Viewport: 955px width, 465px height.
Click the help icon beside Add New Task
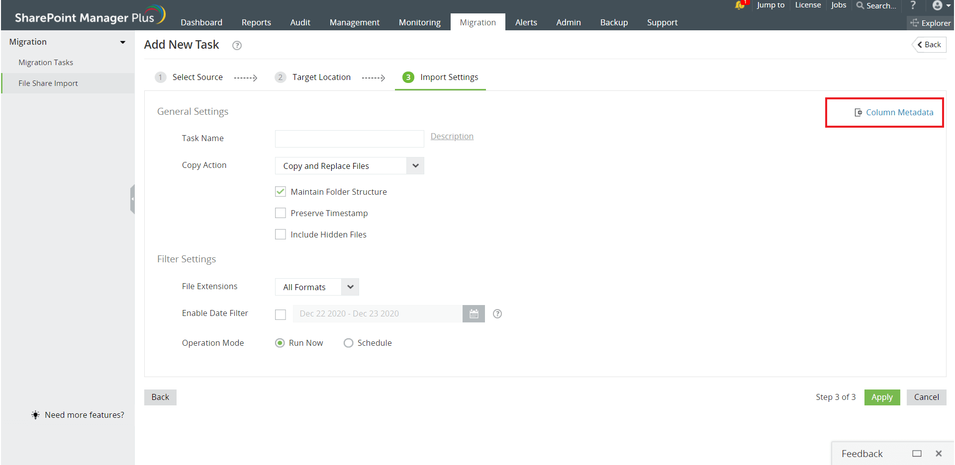[x=237, y=46]
